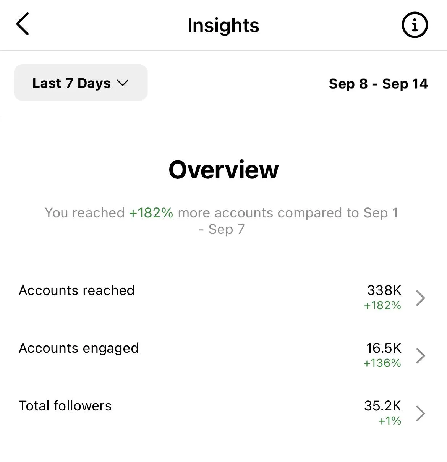Open the Last 7 Days dropdown
447x462 pixels.
pos(81,83)
